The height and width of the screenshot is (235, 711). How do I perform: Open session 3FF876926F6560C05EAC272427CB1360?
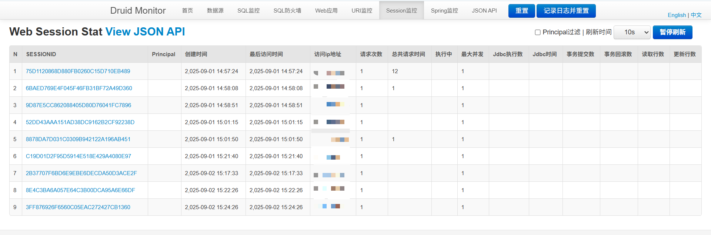pyautogui.click(x=78, y=207)
